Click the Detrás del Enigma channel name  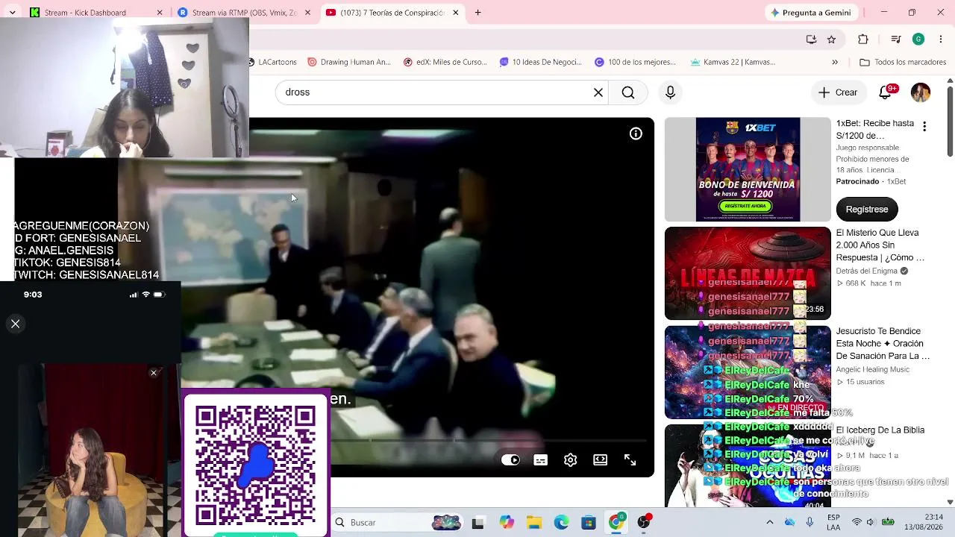coord(867,271)
